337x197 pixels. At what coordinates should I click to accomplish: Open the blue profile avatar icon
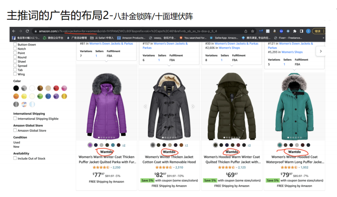308,31
